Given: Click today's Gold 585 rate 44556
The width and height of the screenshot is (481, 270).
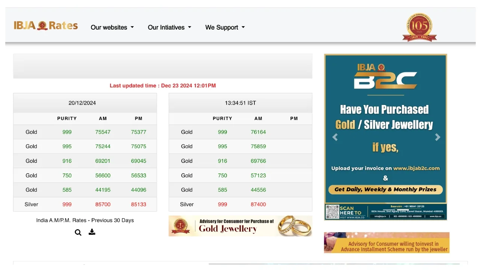Looking at the screenshot, I should tap(259, 190).
